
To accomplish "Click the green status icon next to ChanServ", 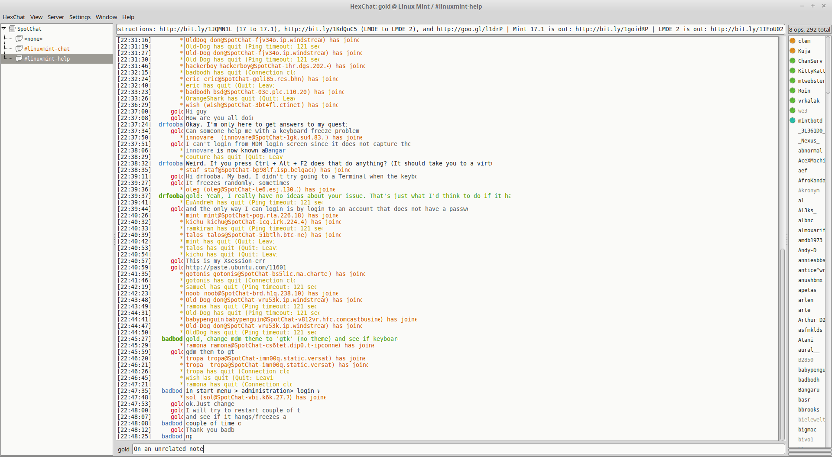I will (x=793, y=61).
